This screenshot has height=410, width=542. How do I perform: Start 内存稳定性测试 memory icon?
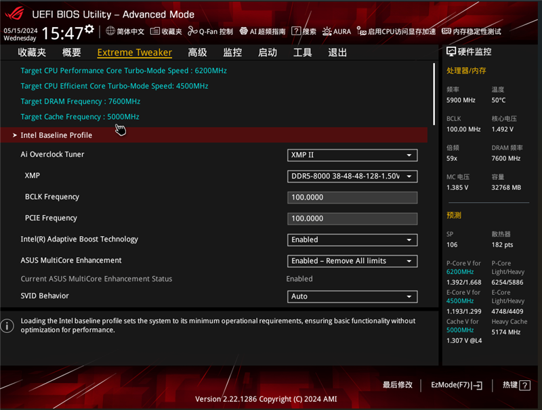(x=446, y=31)
